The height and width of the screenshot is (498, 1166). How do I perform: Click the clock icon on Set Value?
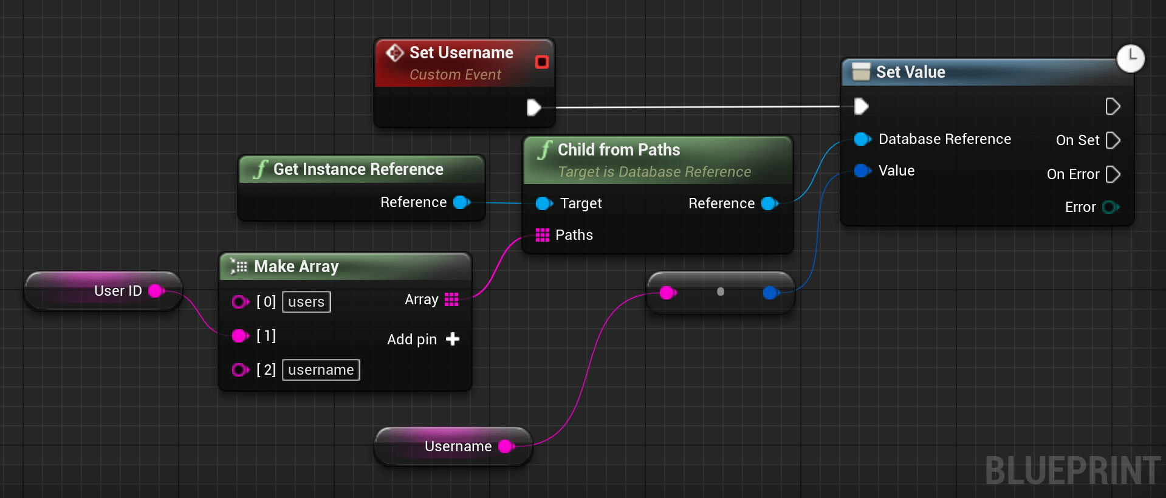[x=1131, y=58]
